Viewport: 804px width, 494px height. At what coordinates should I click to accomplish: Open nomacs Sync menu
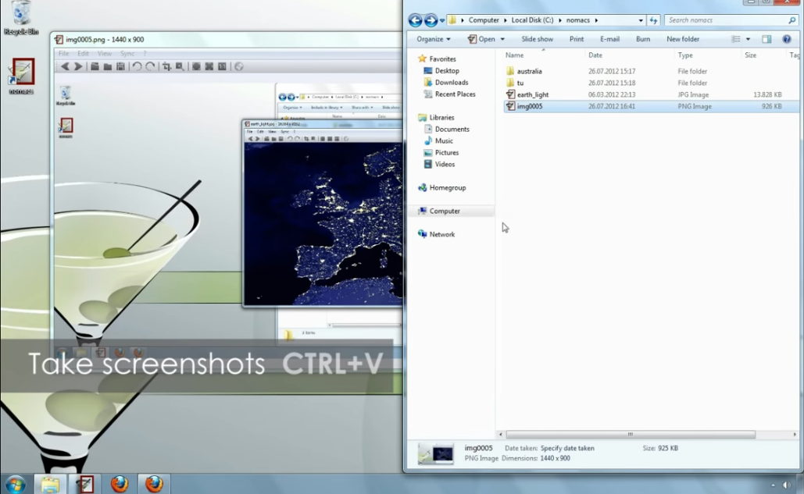pyautogui.click(x=127, y=53)
